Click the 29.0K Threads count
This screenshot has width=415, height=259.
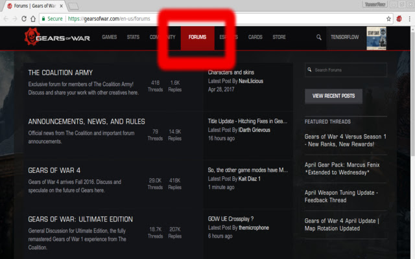click(156, 184)
